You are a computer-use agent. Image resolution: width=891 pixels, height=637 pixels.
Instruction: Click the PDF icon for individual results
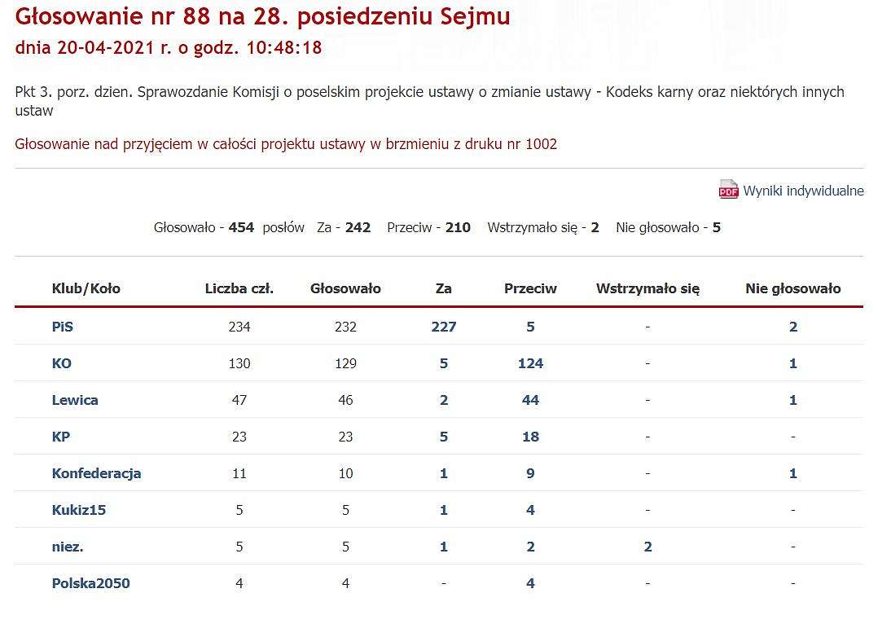(x=728, y=189)
